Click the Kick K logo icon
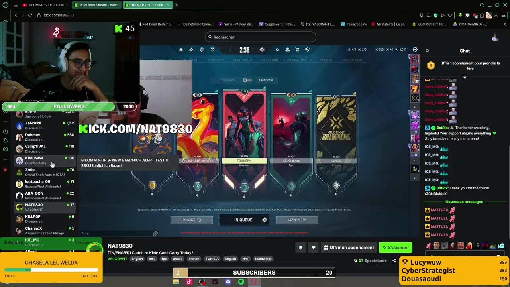 [118, 29]
